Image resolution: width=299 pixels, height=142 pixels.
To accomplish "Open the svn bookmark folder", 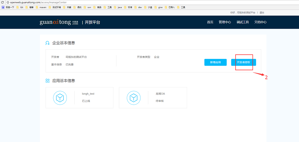I will [x=87, y=7].
